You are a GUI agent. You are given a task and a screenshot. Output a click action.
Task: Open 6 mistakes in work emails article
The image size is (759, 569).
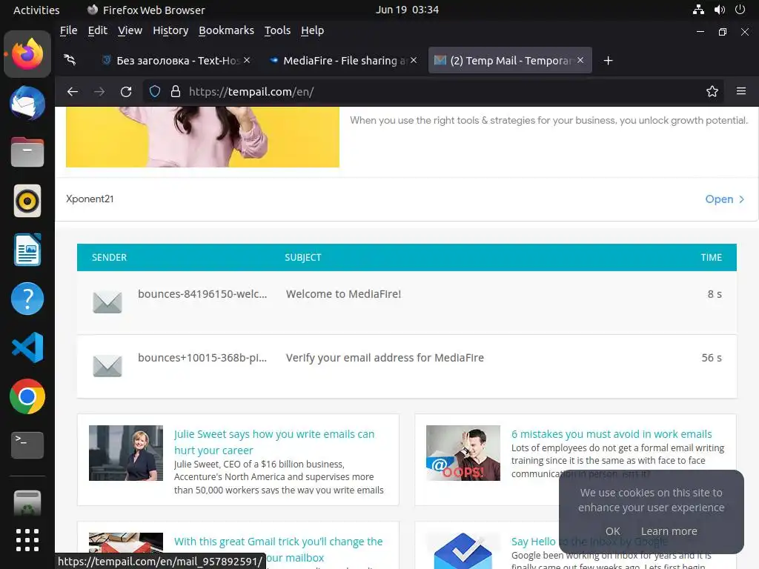tap(611, 434)
